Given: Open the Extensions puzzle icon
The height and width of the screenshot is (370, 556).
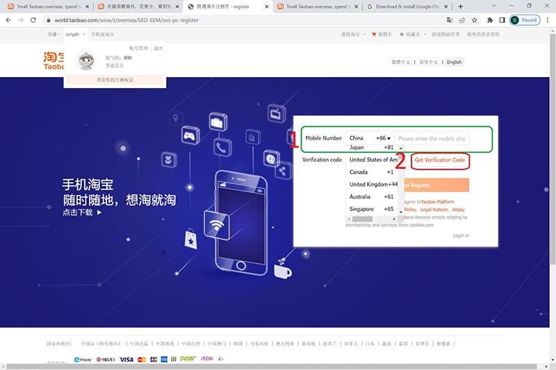Looking at the screenshot, I should [490, 20].
